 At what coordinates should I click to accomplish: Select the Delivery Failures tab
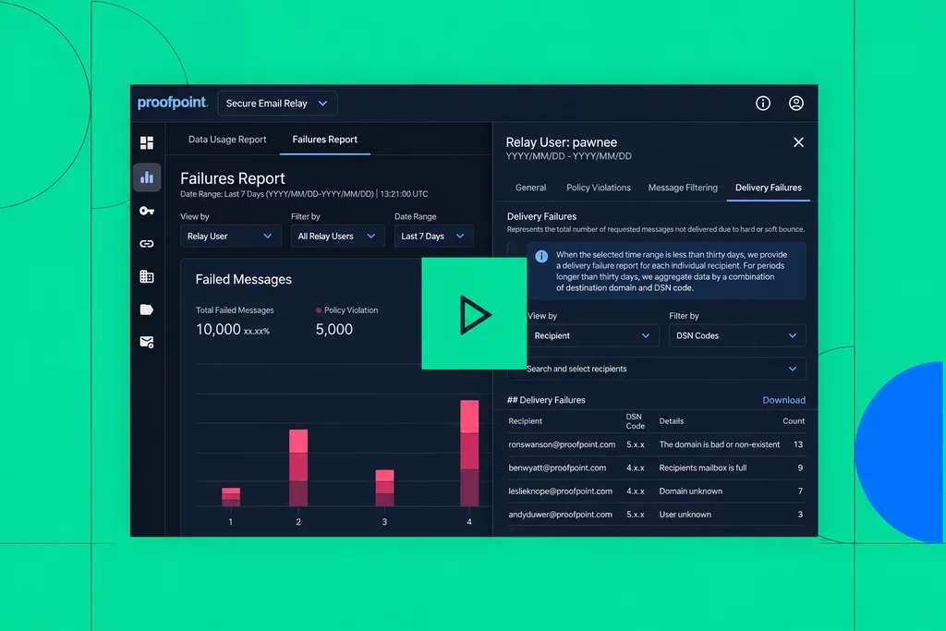coord(768,188)
